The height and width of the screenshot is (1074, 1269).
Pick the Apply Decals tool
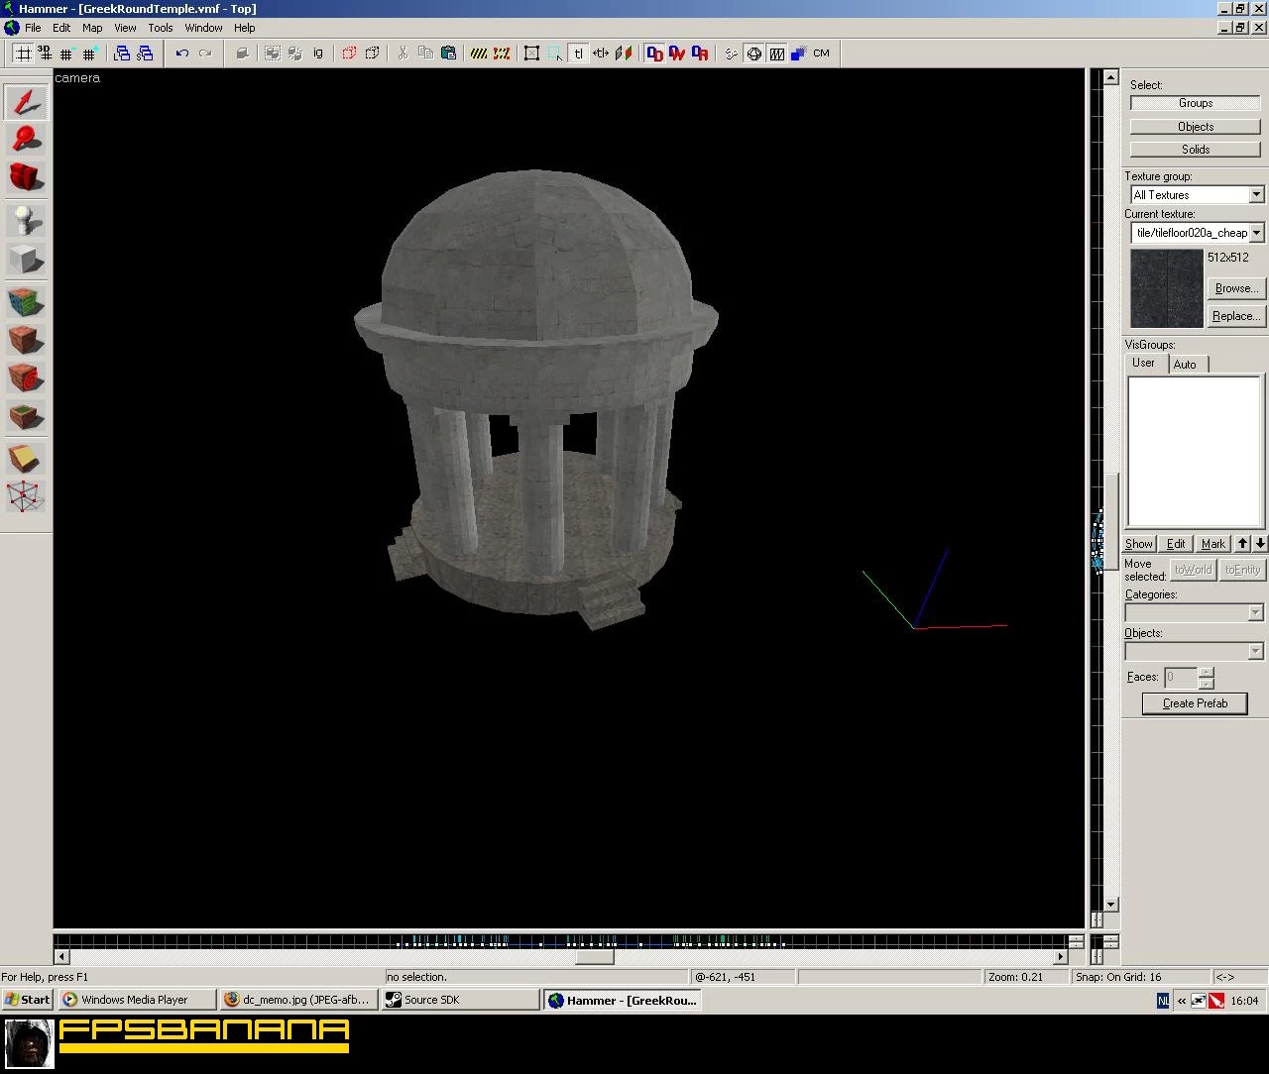(x=26, y=377)
